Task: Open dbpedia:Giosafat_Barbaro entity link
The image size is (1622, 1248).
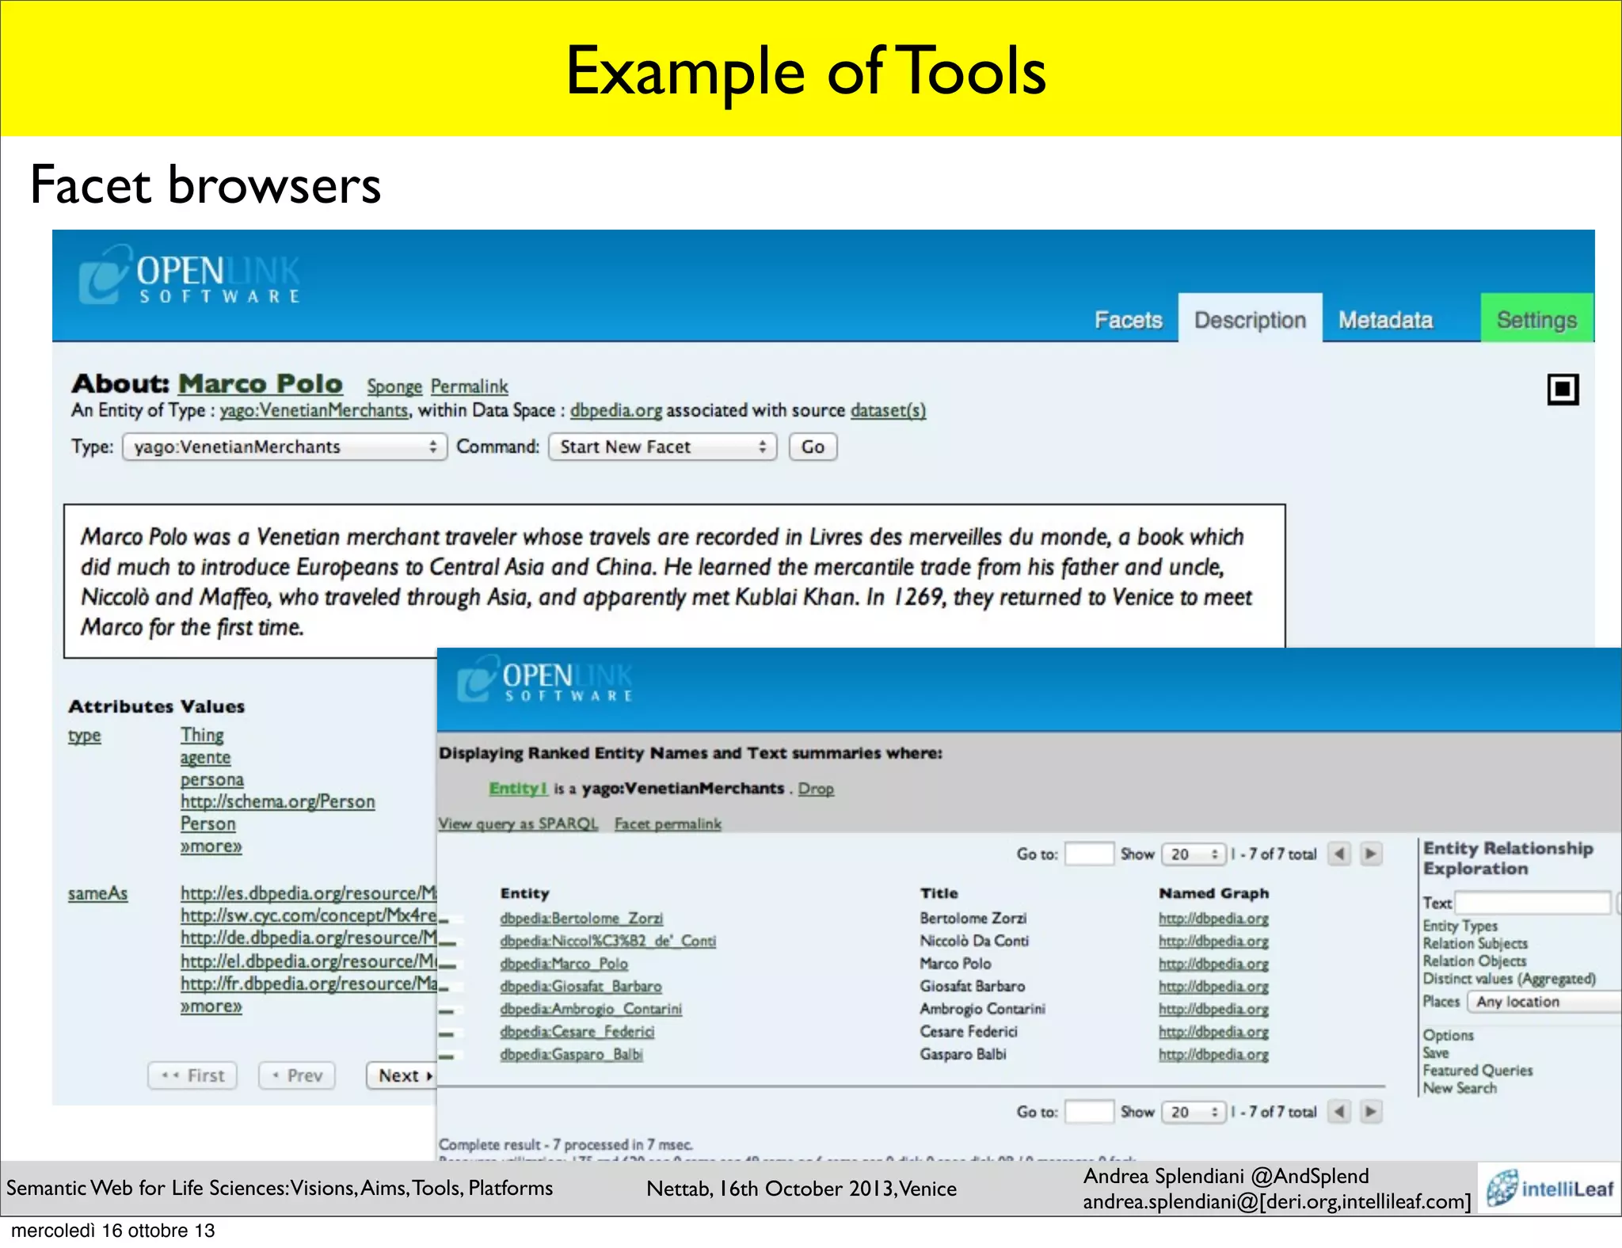Action: [x=581, y=987]
